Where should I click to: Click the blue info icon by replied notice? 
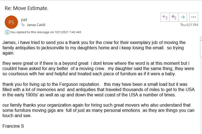7,32
